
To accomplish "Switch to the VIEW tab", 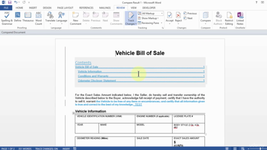I will click(133, 8).
